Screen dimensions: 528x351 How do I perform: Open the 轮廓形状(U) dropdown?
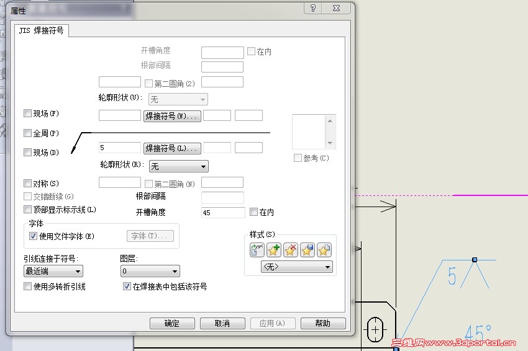coord(178,99)
